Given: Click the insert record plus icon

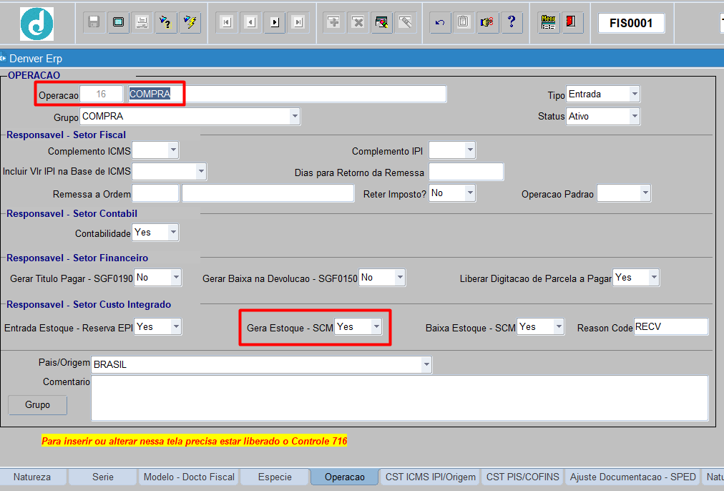Looking at the screenshot, I should pos(333,22).
